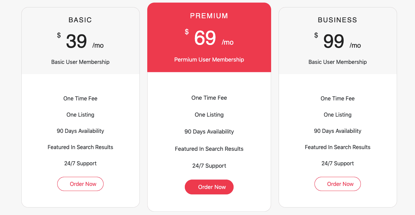Click 'One Listing' in the Premium plan
The image size is (415, 215).
(x=209, y=115)
